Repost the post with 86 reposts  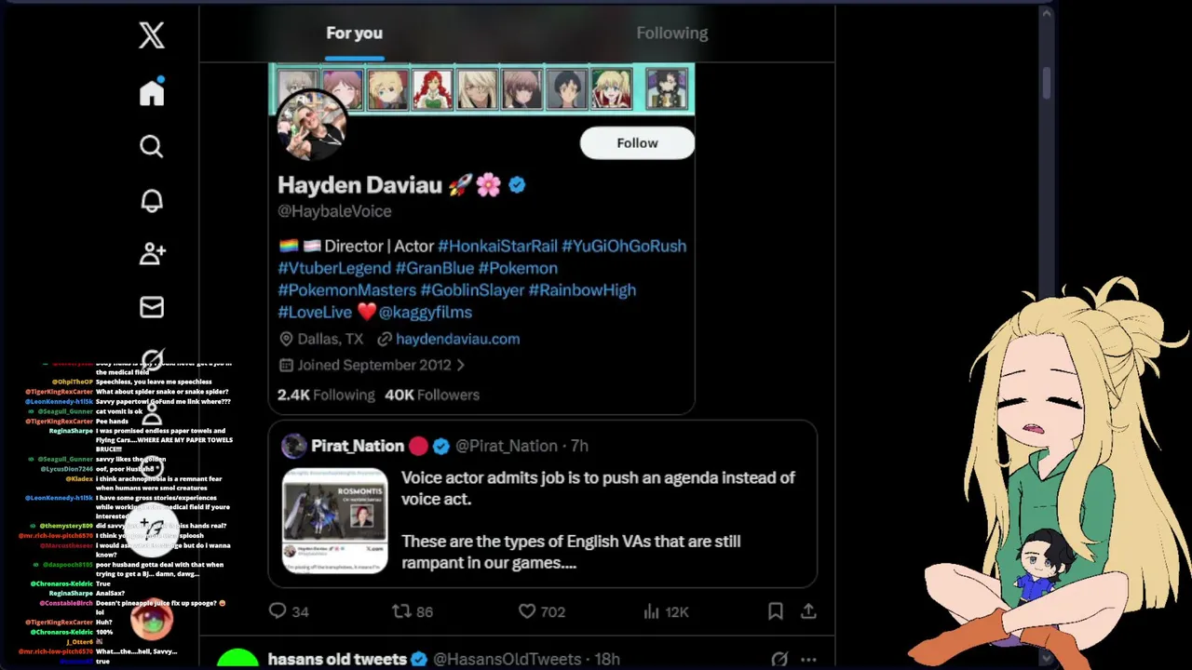point(412,611)
